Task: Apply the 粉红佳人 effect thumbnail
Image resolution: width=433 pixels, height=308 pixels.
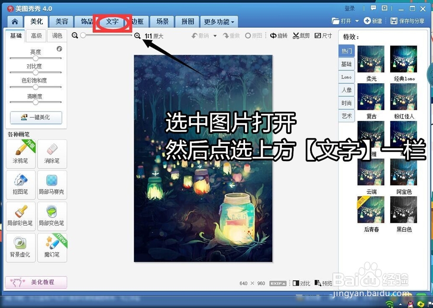Action: [404, 97]
